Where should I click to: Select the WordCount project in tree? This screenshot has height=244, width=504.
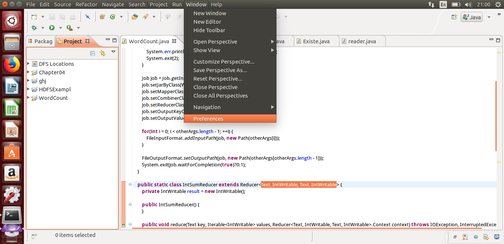pos(53,98)
